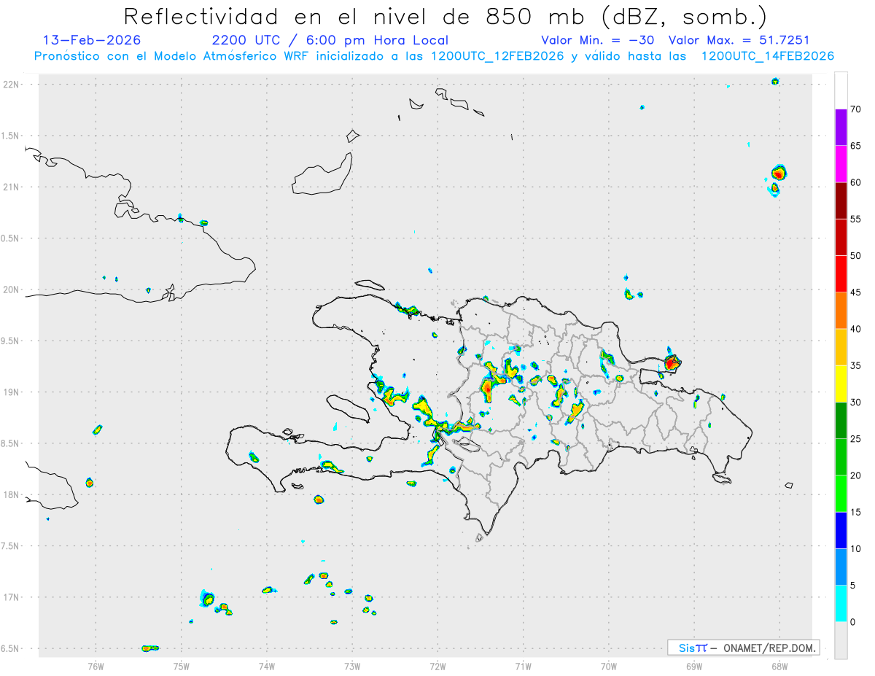
Task: Click the purple 65-70 dBZ color band
Action: coord(841,127)
